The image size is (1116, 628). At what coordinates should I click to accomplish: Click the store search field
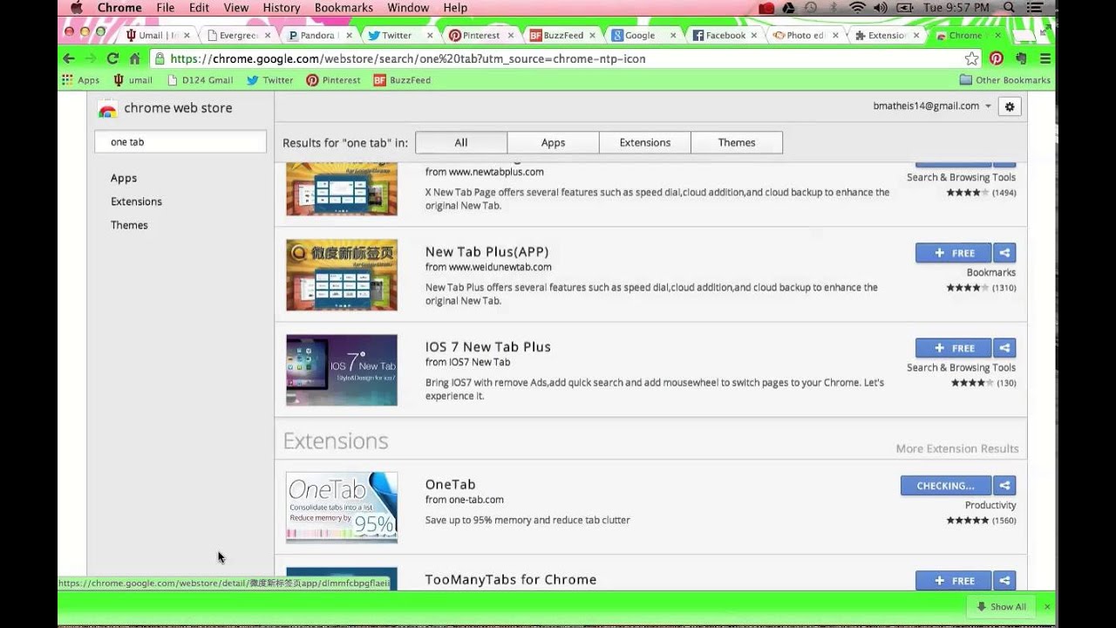180,142
